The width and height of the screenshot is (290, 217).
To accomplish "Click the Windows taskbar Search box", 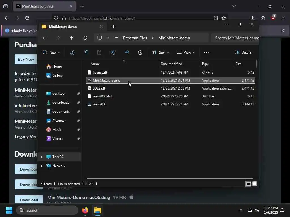I will pyautogui.click(x=47, y=210).
